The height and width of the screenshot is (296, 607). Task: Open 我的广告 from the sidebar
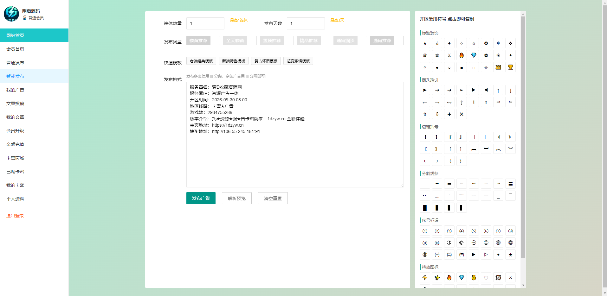pos(34,90)
